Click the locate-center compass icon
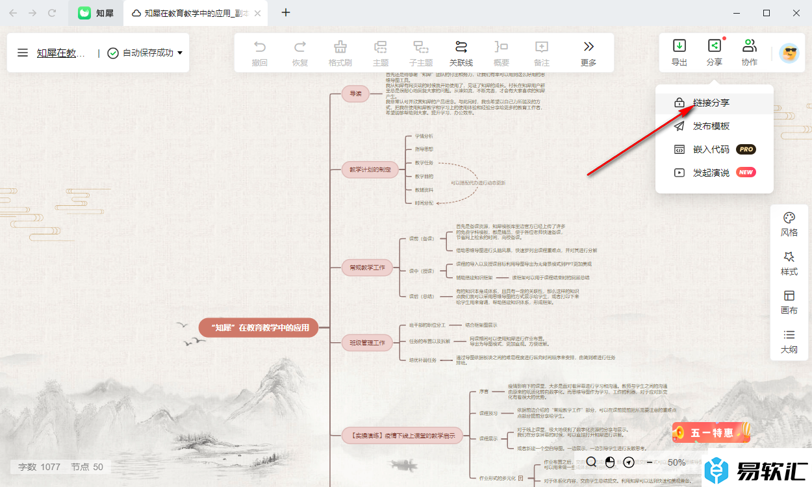 click(x=629, y=462)
